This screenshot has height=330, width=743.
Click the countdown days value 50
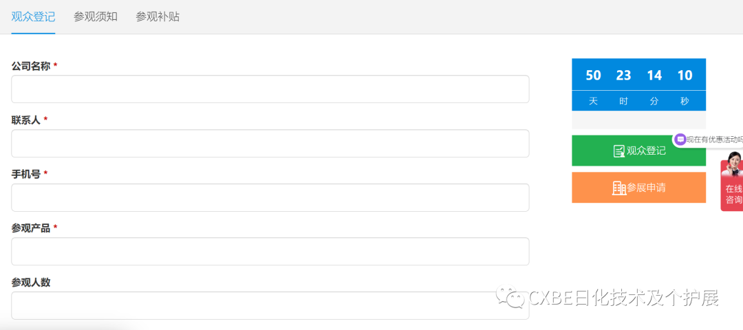click(x=593, y=76)
